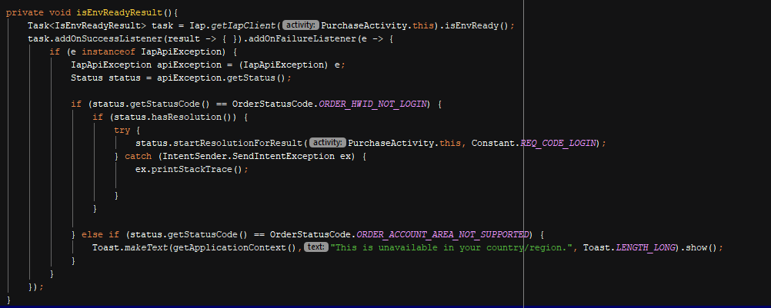Click the .show() call
This screenshot has height=308, width=771.
699,247
